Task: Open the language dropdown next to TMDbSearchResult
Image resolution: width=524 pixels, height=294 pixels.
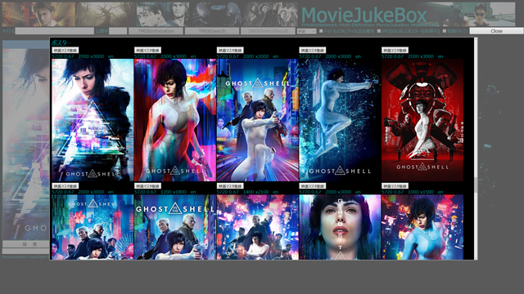Action: (306, 31)
